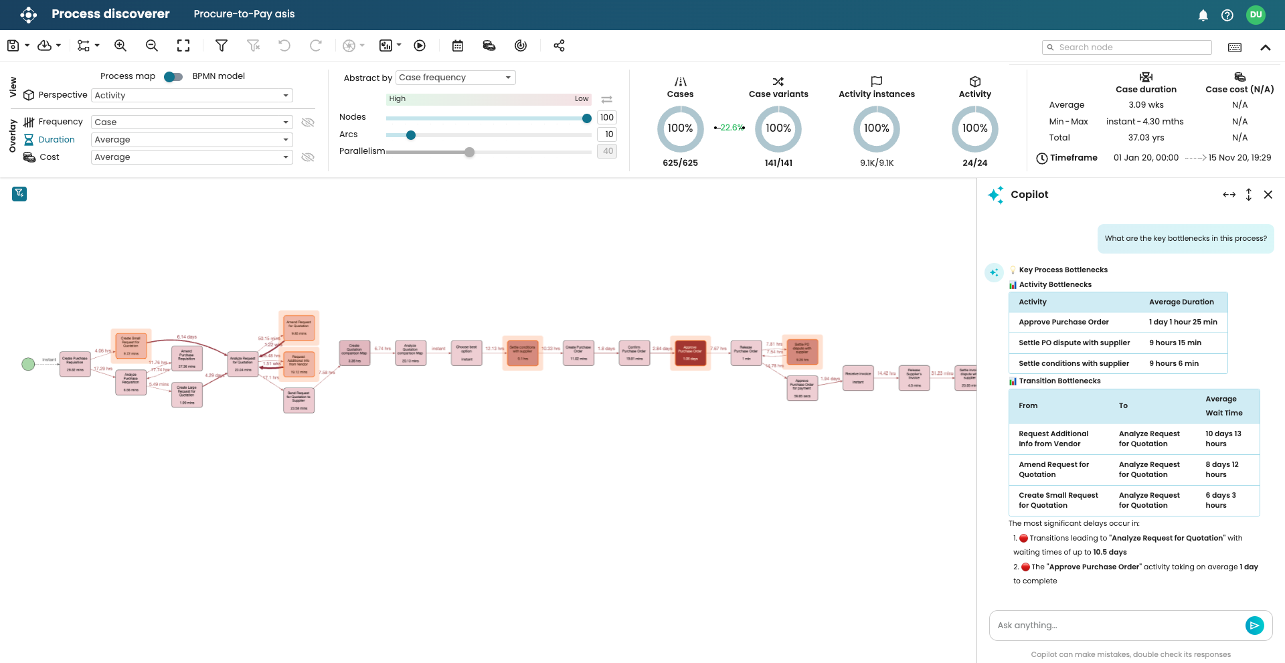Click the zoom in magnifier icon
Image resolution: width=1285 pixels, height=663 pixels.
(x=120, y=45)
